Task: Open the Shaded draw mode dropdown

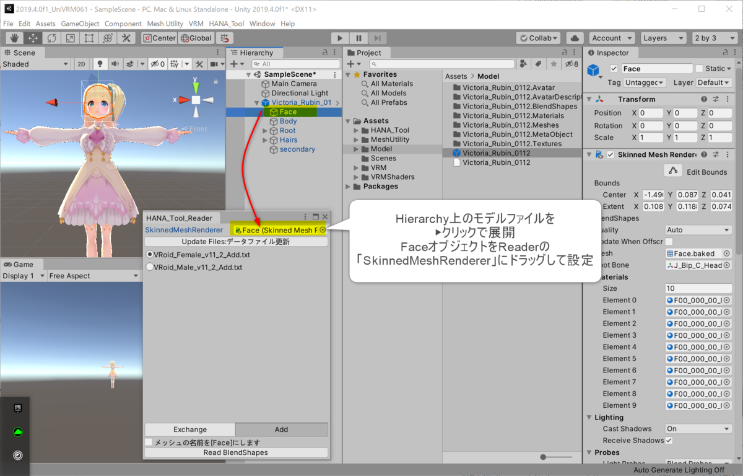Action: coord(35,64)
